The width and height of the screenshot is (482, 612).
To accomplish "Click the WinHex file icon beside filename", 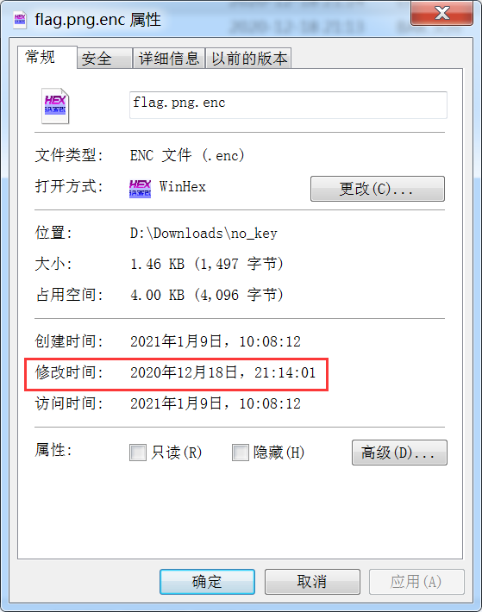I will click(55, 106).
